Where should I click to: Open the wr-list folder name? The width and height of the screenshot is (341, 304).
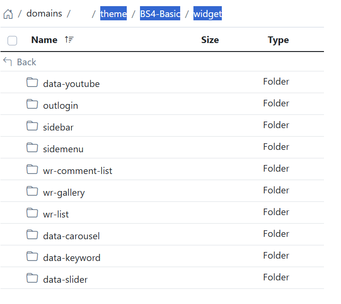point(56,214)
